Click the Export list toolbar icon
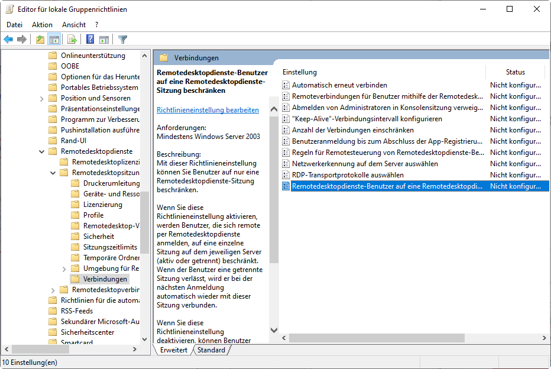The height and width of the screenshot is (369, 551). pos(72,40)
